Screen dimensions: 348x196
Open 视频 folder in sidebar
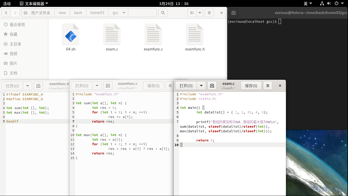click(24, 54)
